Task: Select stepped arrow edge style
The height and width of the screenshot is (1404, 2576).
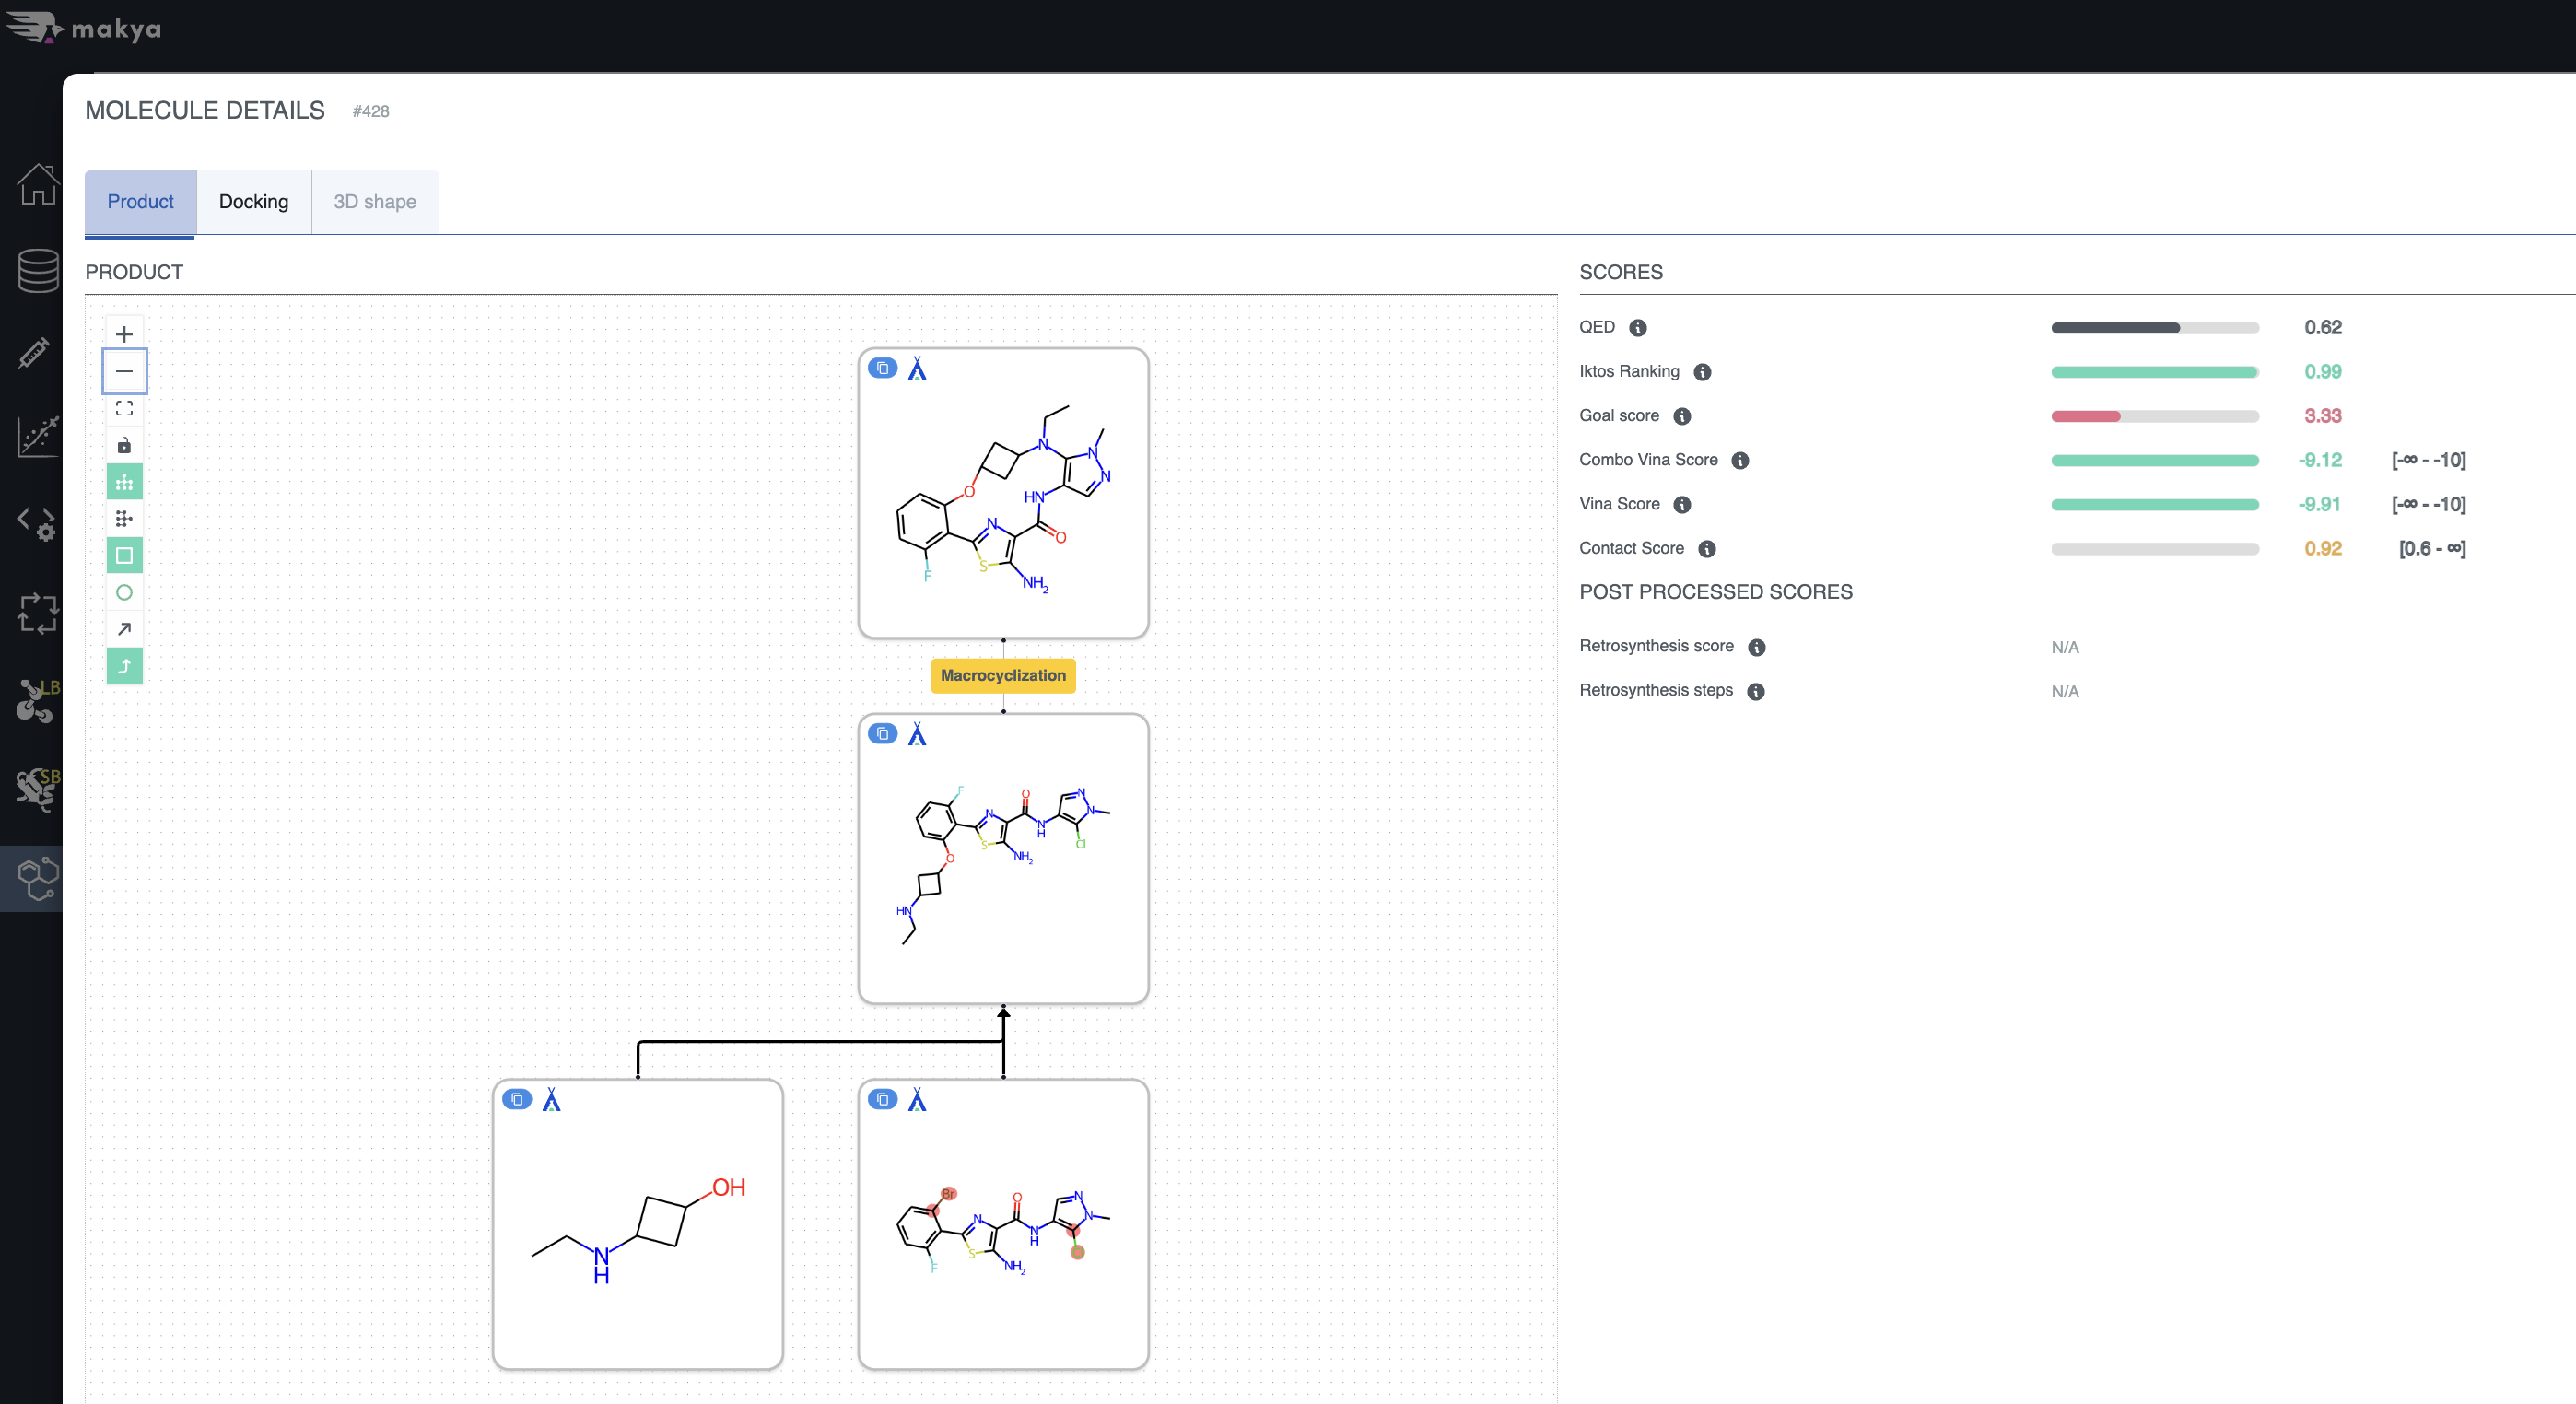Action: 124,666
